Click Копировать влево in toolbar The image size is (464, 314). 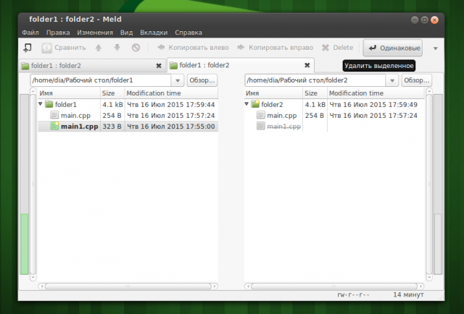(x=193, y=48)
